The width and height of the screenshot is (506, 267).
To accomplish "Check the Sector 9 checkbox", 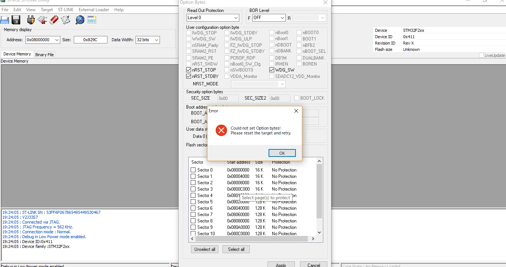I will (193, 227).
